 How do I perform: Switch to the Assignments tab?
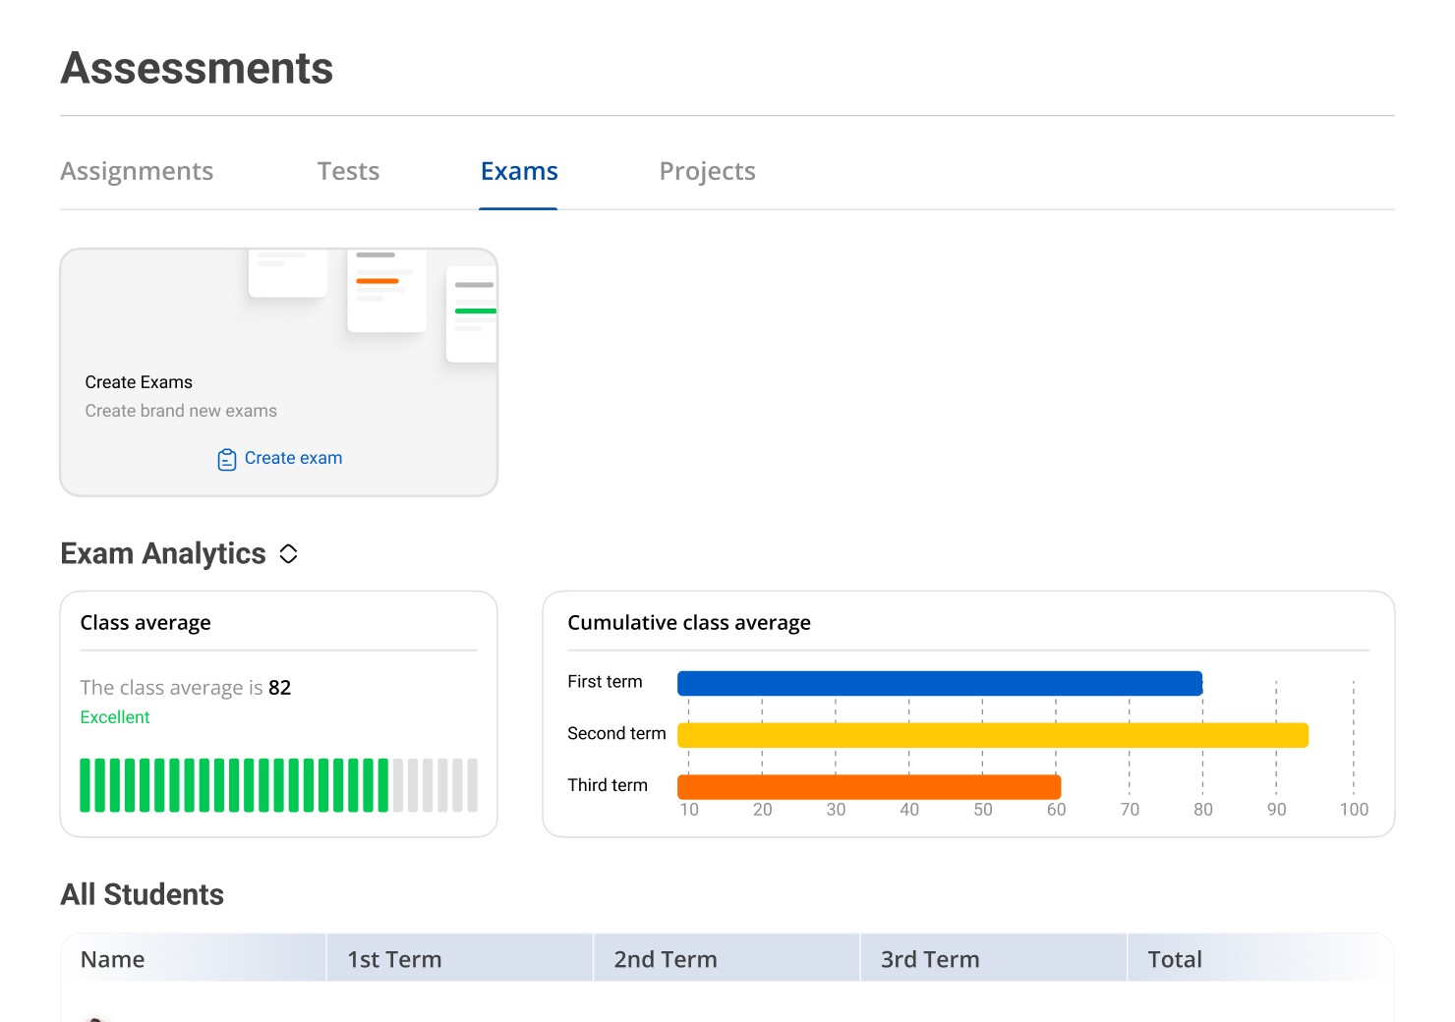pos(137,171)
